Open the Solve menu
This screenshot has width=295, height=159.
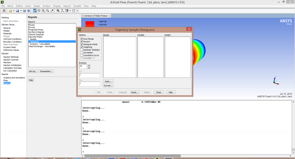point(28,6)
